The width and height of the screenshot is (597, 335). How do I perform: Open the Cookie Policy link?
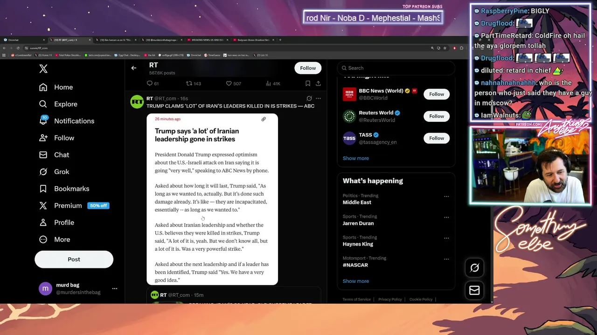tap(421, 299)
